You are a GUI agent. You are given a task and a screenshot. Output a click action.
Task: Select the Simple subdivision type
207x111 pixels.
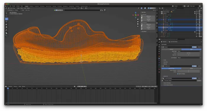[191, 68]
